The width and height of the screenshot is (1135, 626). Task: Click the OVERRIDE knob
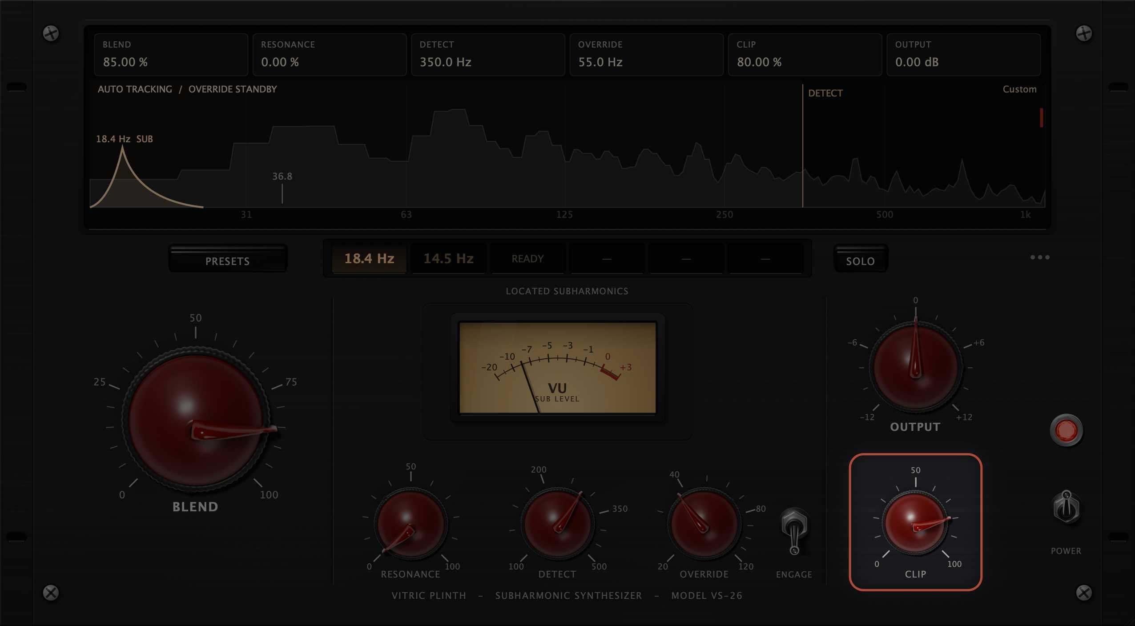point(704,524)
